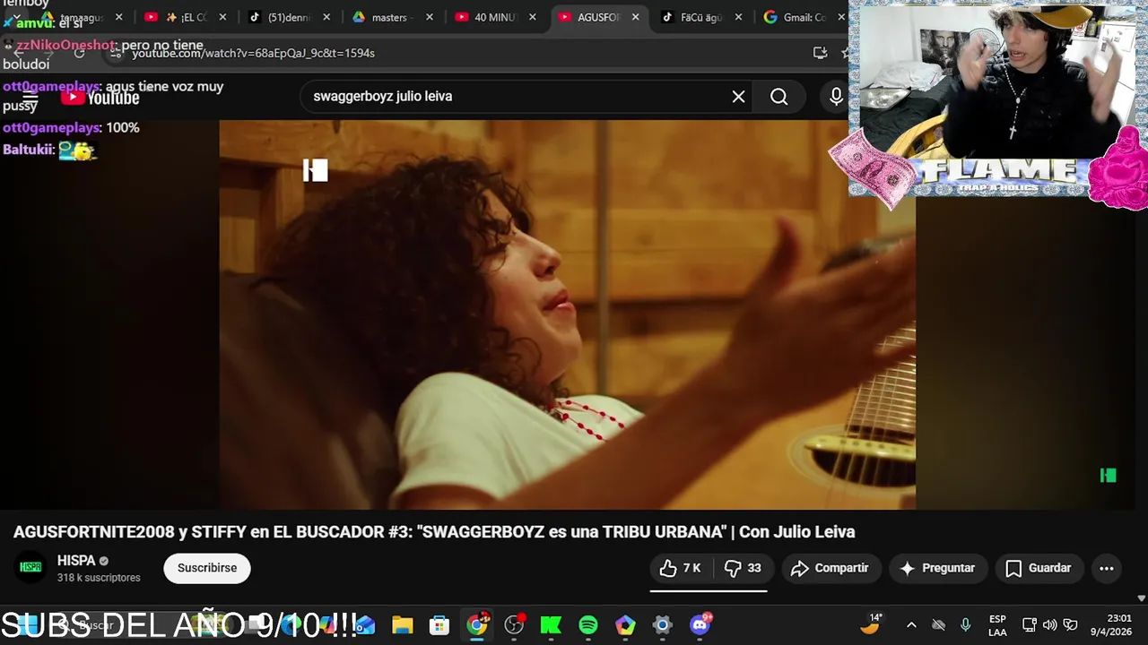
Task: Open the volume tray icon
Action: 1049,624
